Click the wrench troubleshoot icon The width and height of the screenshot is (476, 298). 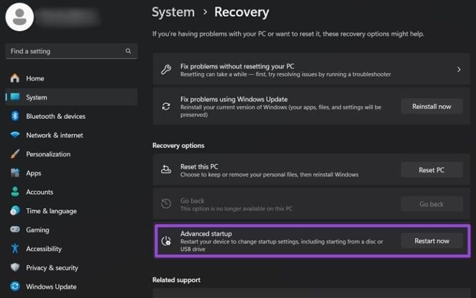pyautogui.click(x=166, y=70)
